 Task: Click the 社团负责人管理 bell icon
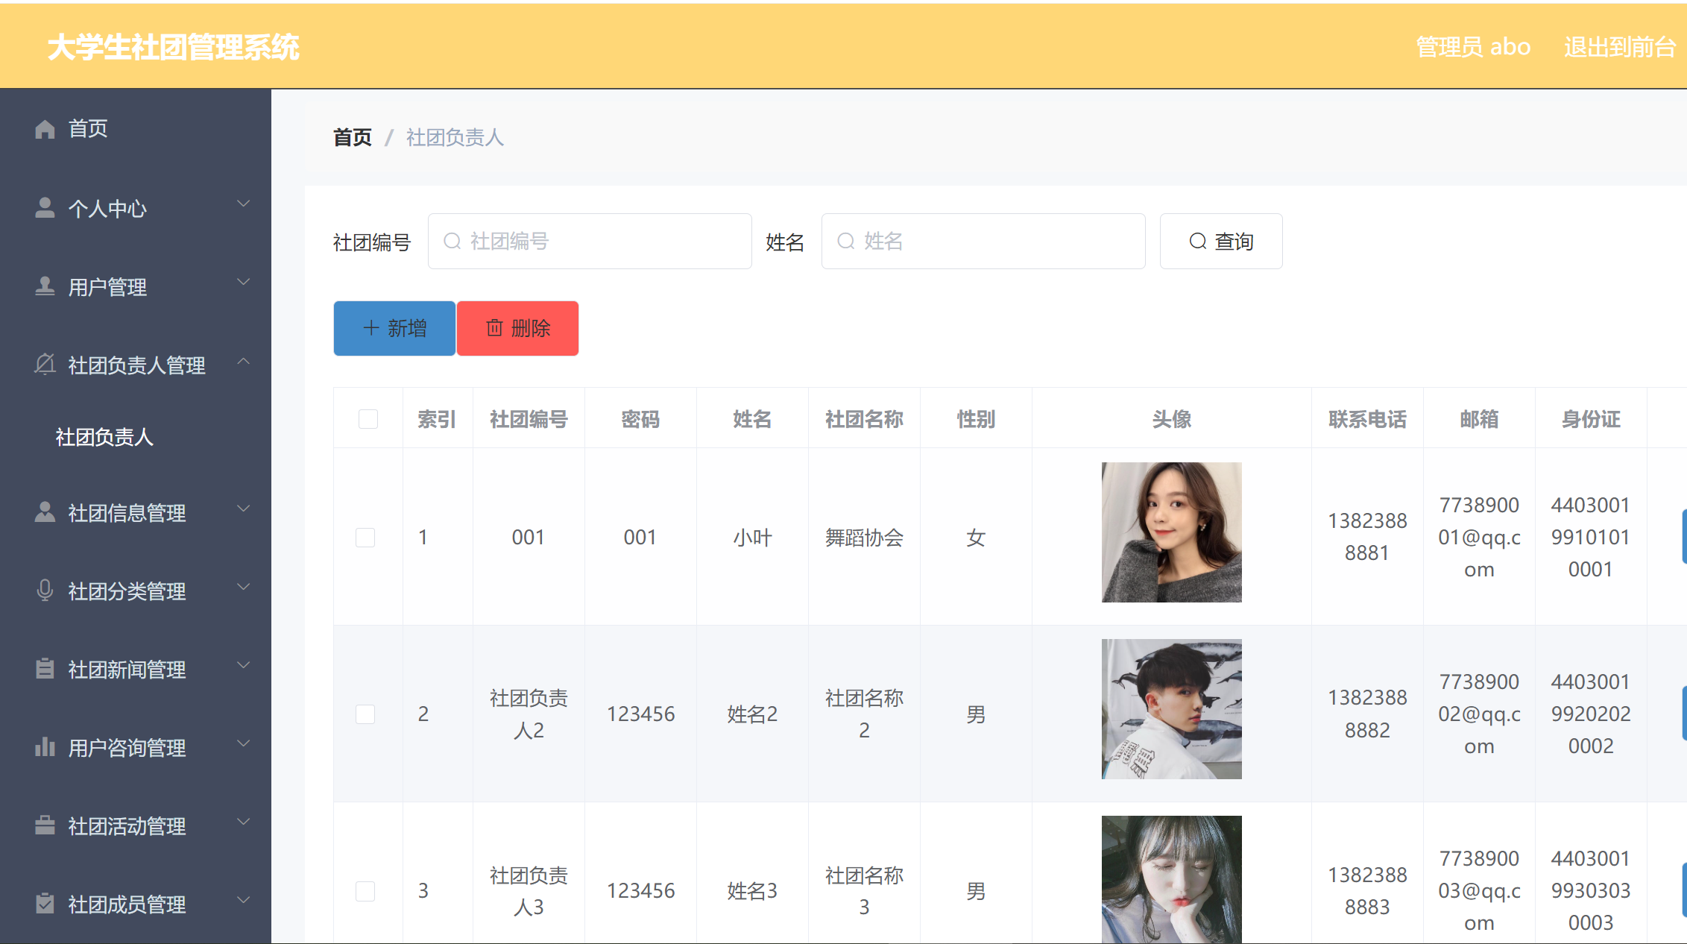click(45, 365)
